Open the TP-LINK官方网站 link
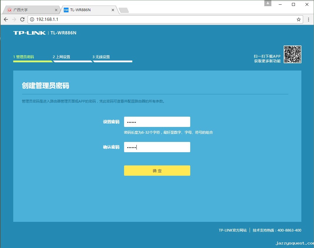 click(x=233, y=230)
